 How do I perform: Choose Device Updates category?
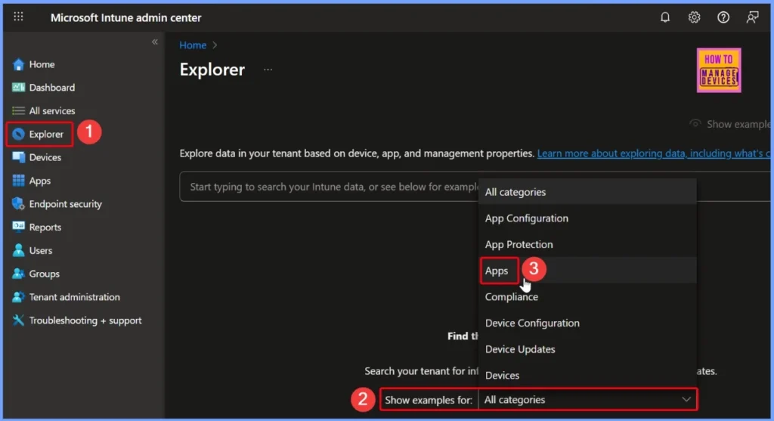[587, 349]
